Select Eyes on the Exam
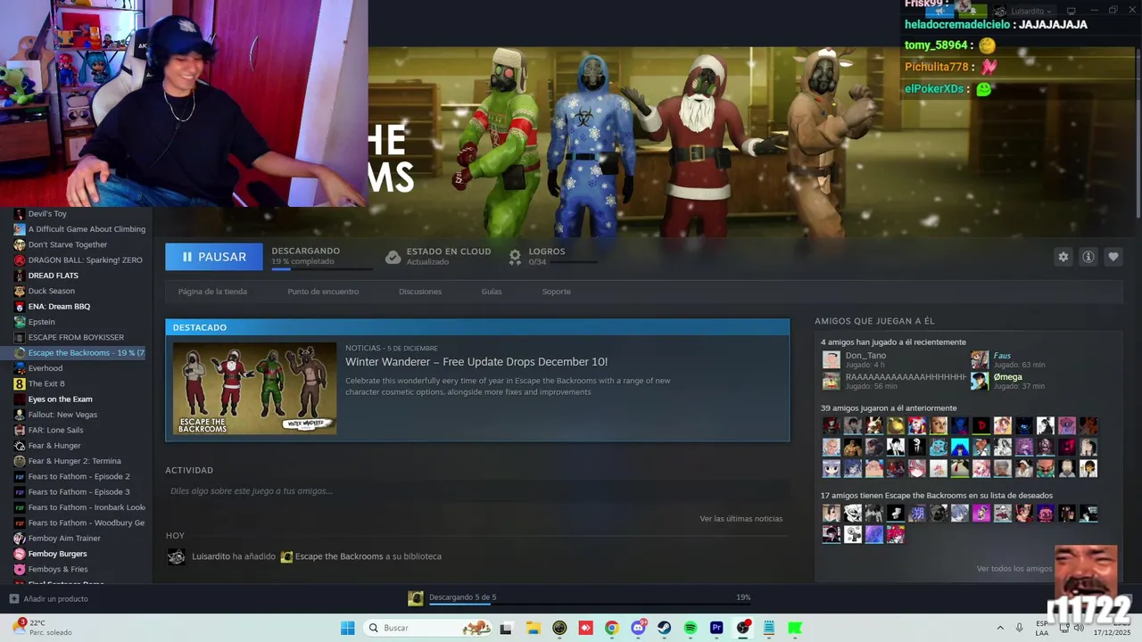This screenshot has width=1142, height=642. (60, 399)
